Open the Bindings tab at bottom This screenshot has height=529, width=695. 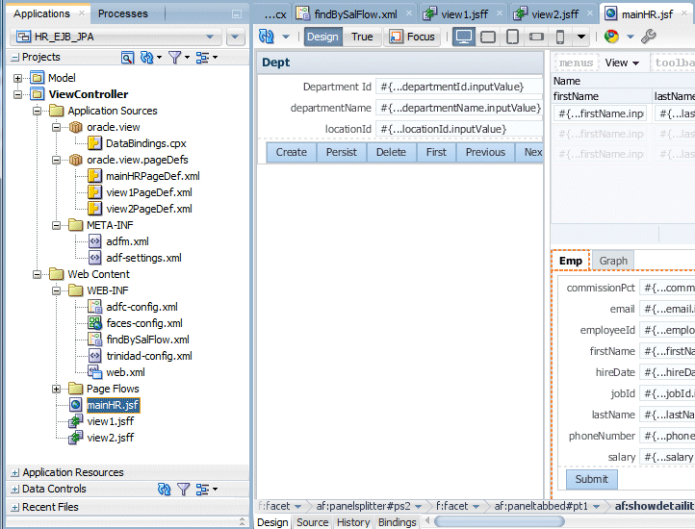point(397,522)
